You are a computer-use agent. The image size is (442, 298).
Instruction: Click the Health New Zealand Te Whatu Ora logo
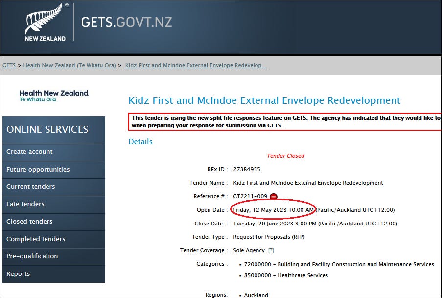(54, 96)
